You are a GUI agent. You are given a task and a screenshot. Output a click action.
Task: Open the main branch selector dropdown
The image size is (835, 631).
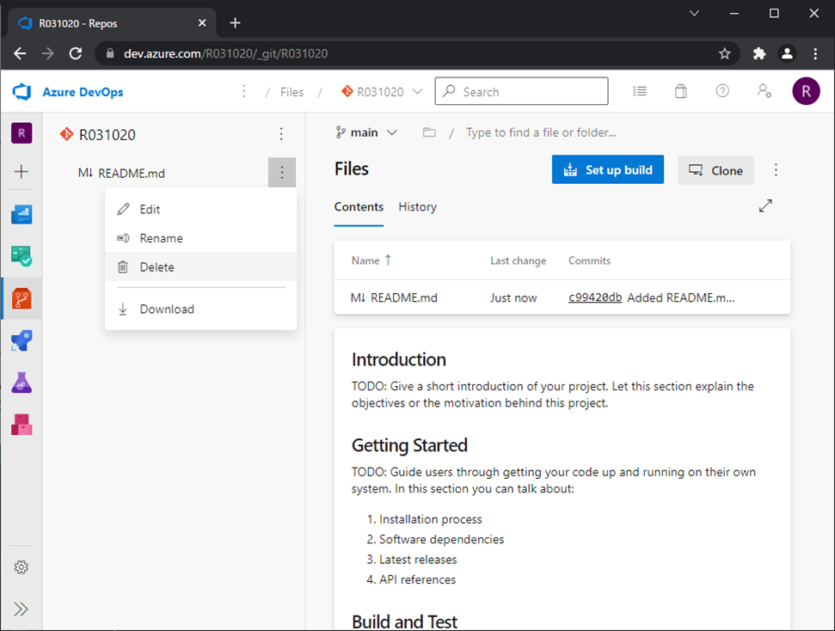pyautogui.click(x=365, y=132)
